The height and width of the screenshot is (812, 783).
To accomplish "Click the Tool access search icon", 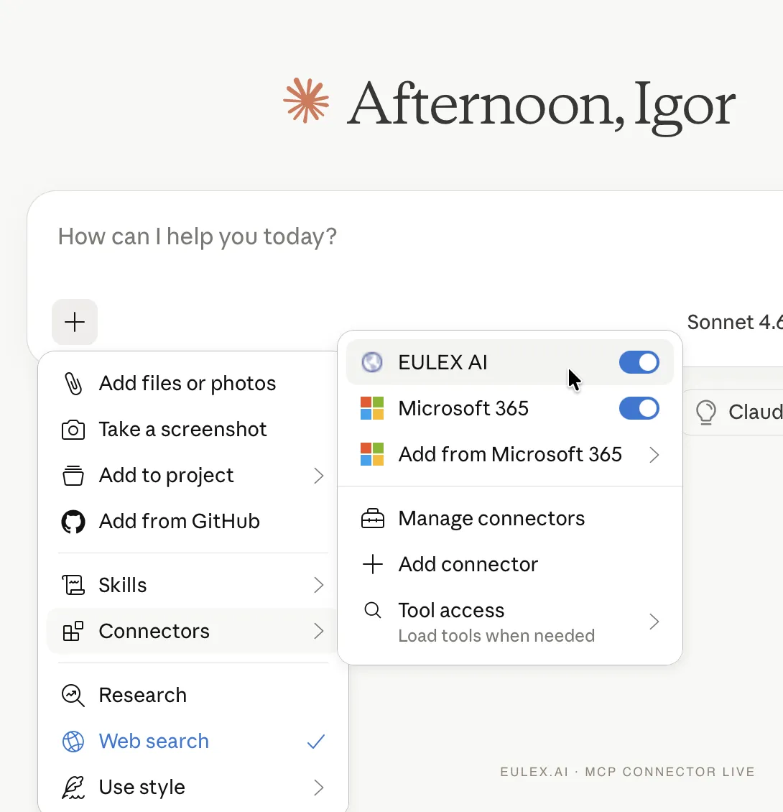I will 372,610.
